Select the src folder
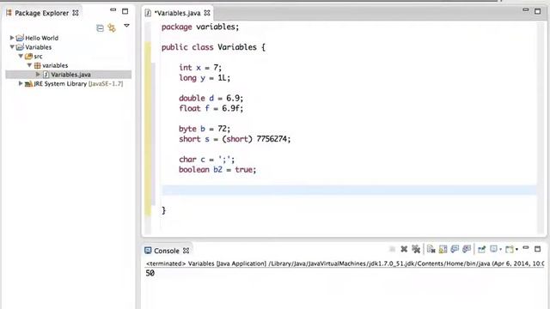550x309 pixels. pyautogui.click(x=38, y=56)
